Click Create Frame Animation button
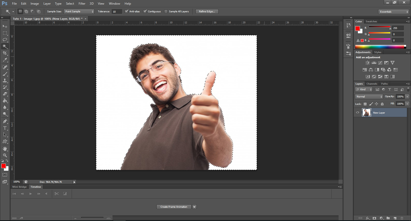The image size is (411, 221). coord(174,207)
